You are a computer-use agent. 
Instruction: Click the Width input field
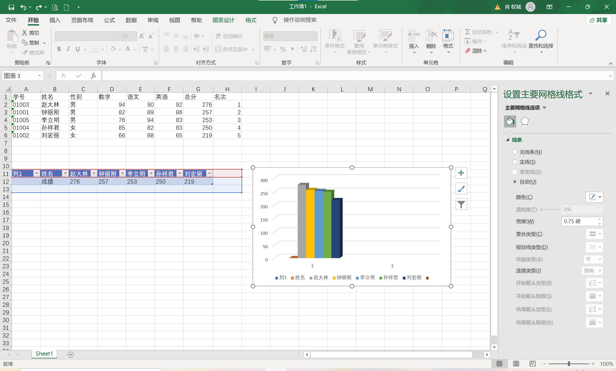tap(579, 221)
